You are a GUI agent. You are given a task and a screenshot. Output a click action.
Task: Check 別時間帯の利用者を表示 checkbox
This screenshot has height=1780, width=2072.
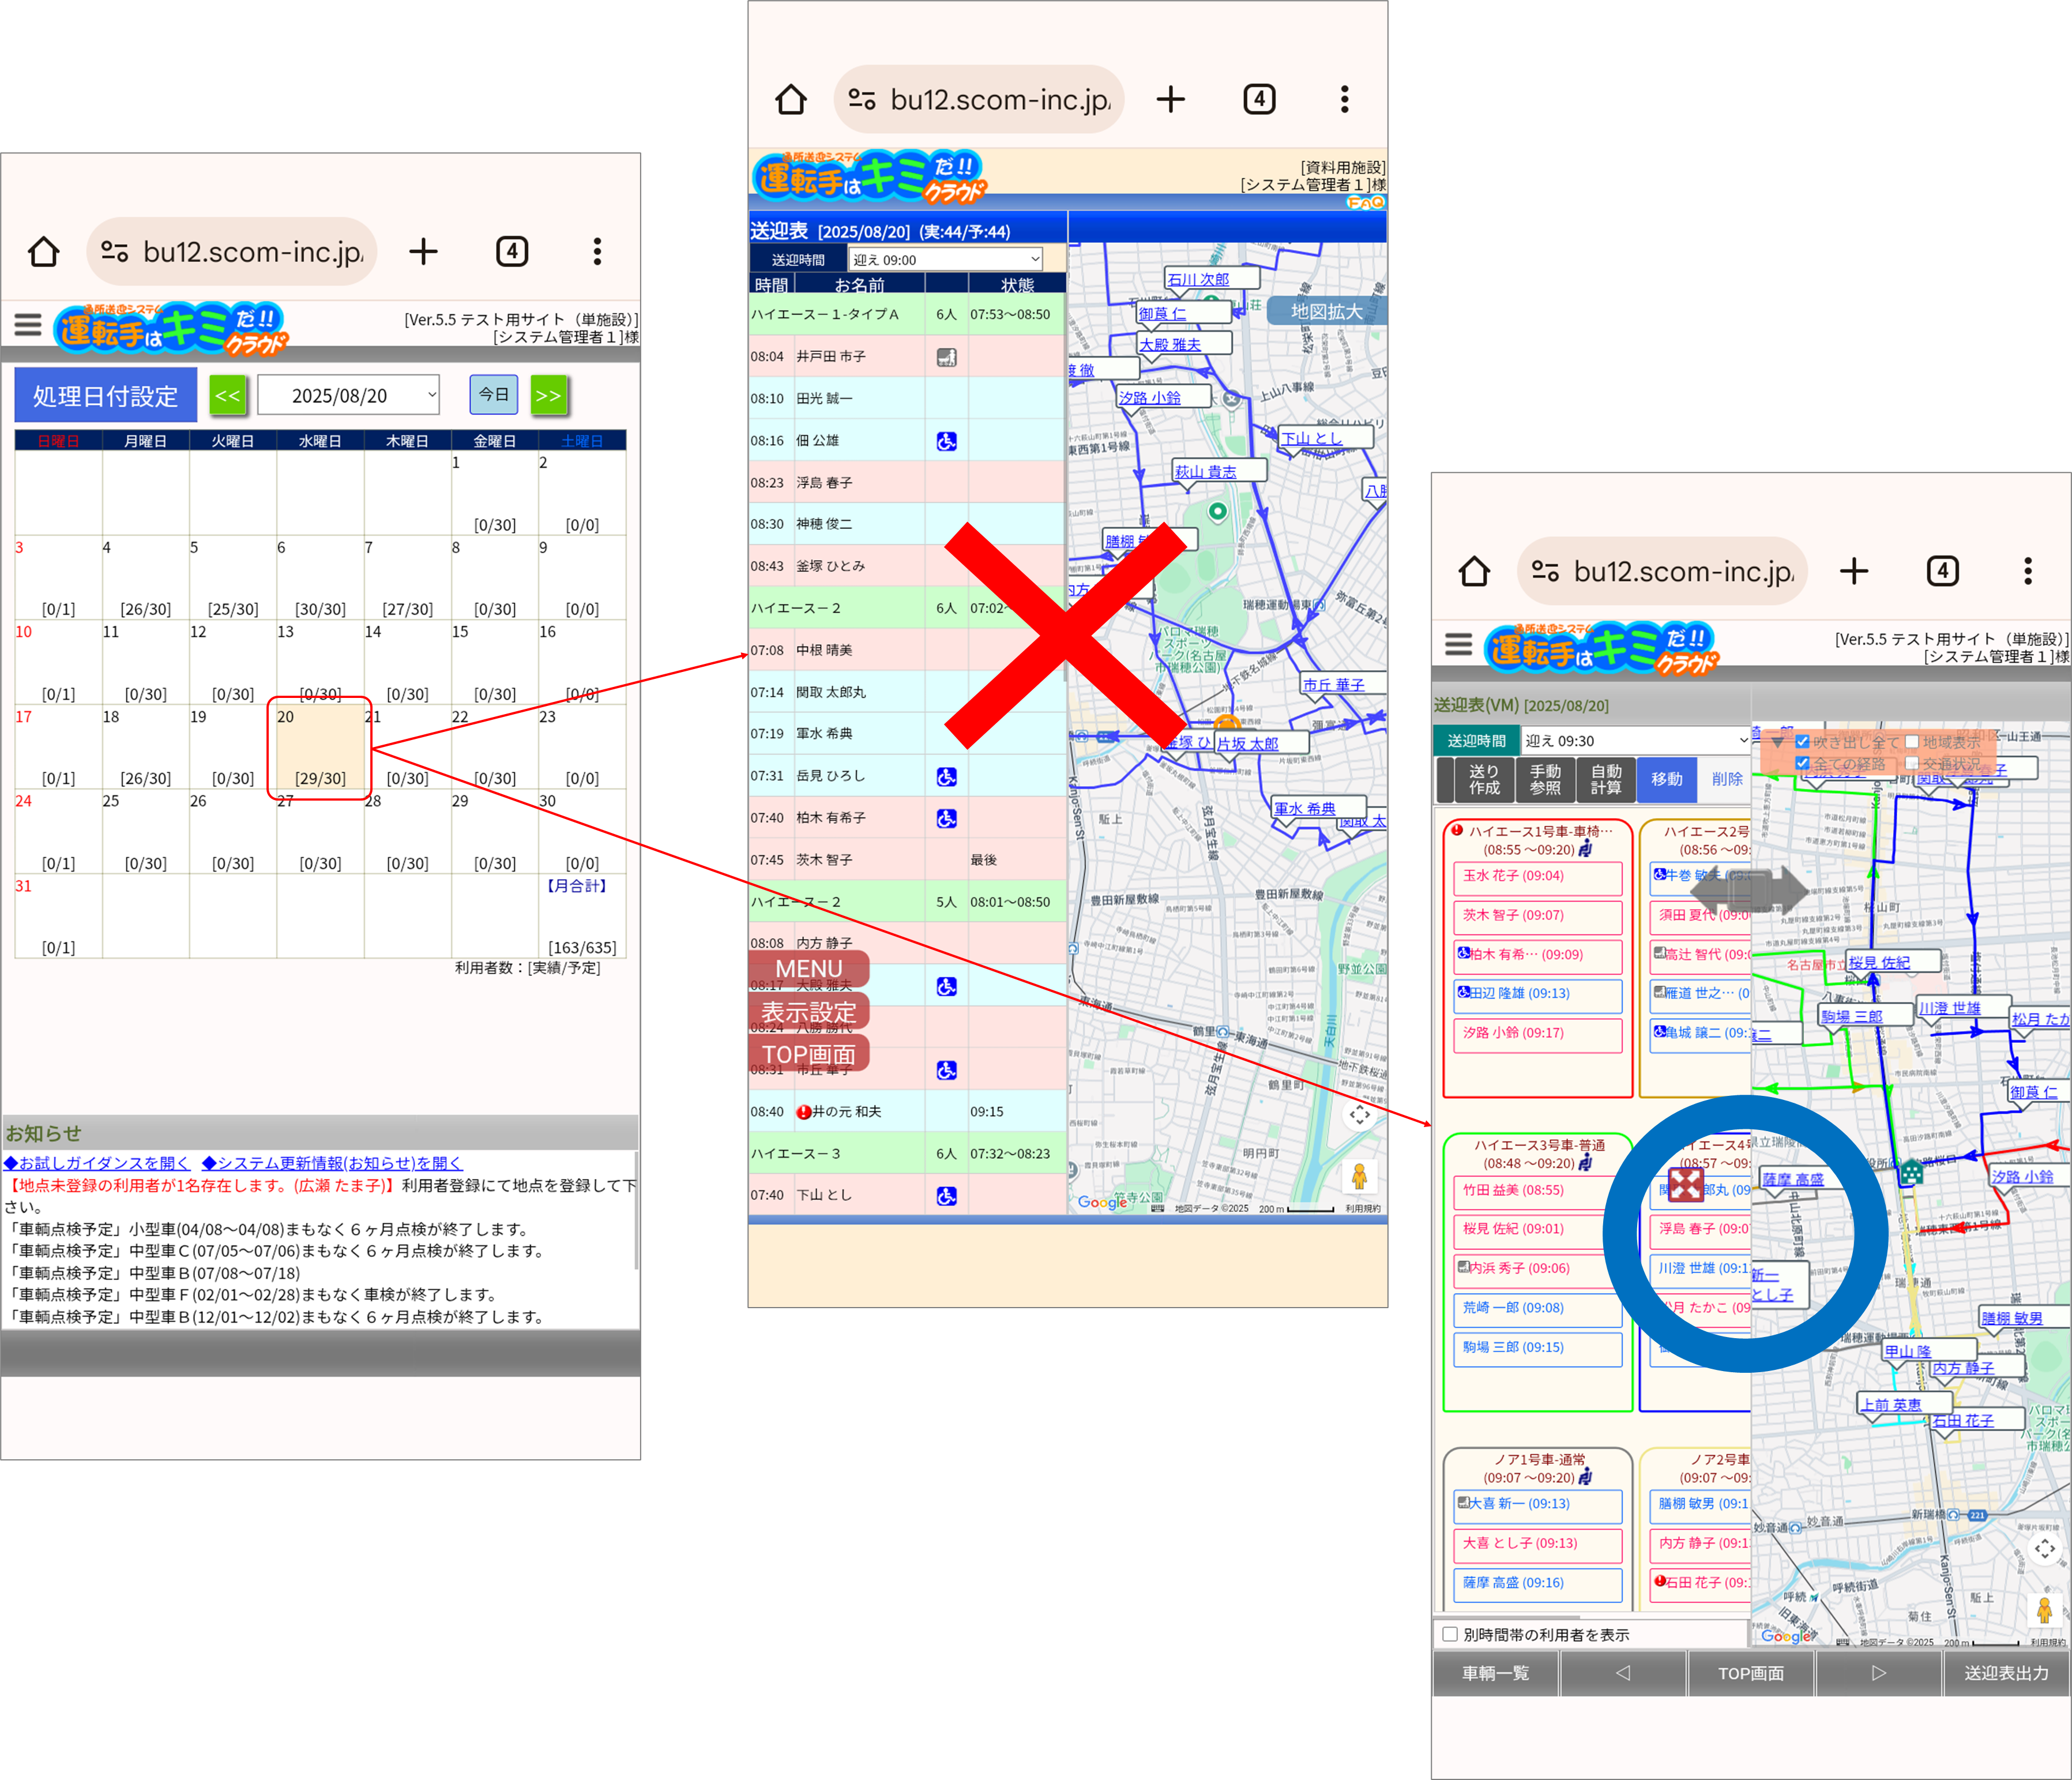[1450, 1634]
